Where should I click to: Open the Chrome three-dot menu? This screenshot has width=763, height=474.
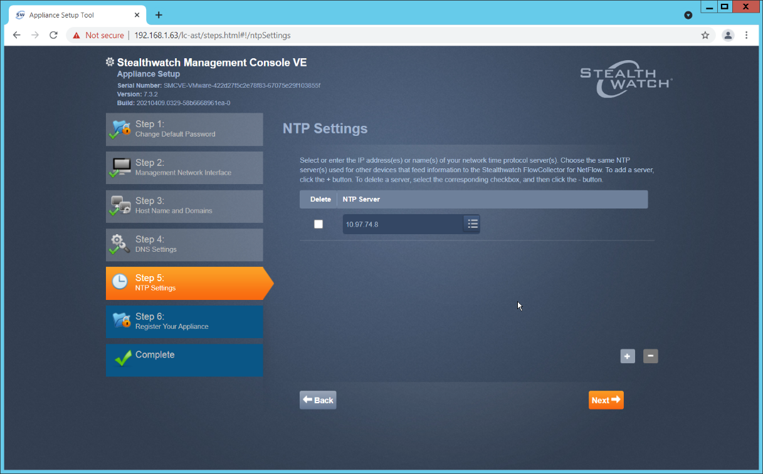pyautogui.click(x=747, y=35)
